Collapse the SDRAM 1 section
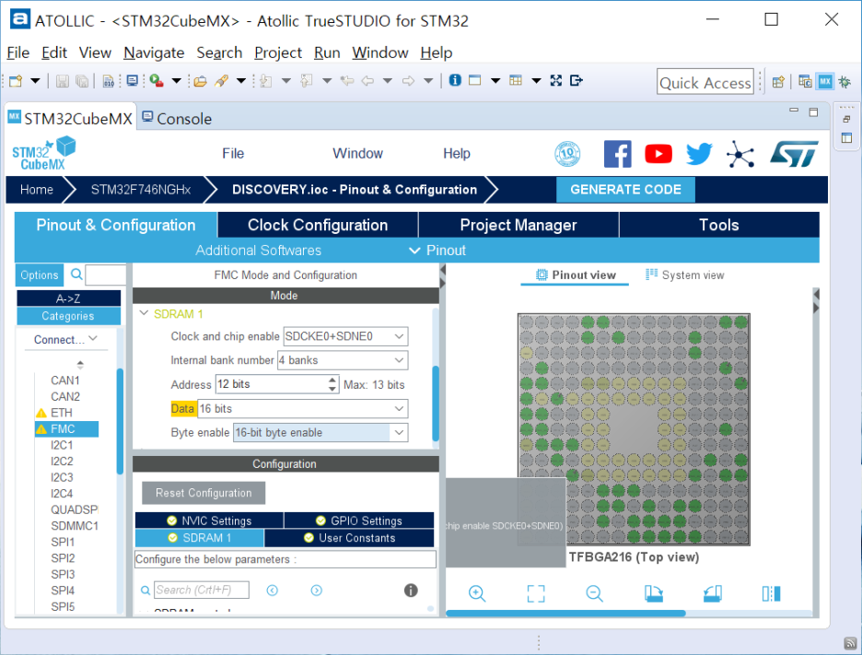This screenshot has height=655, width=862. click(144, 313)
